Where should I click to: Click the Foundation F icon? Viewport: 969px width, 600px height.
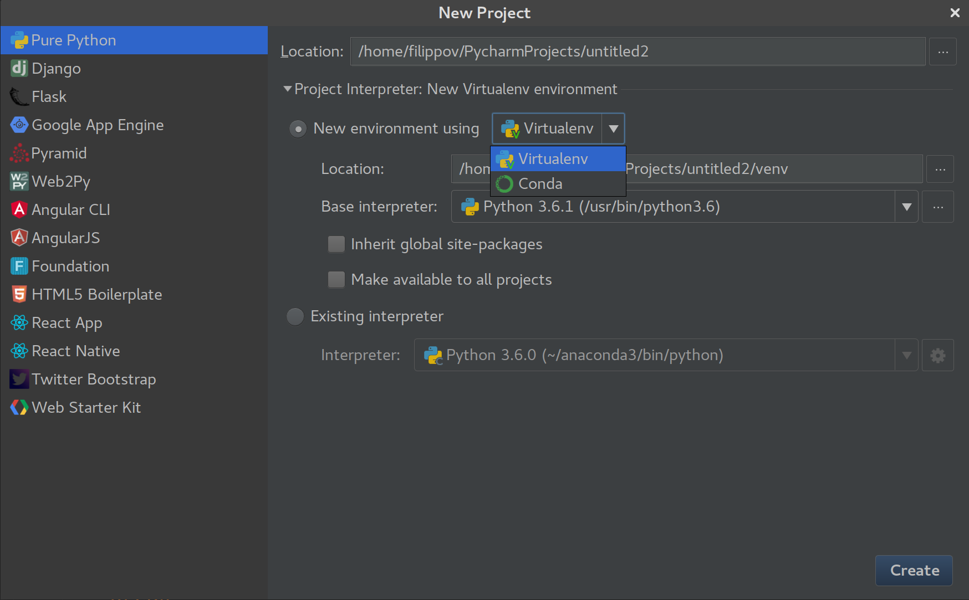coord(19,266)
